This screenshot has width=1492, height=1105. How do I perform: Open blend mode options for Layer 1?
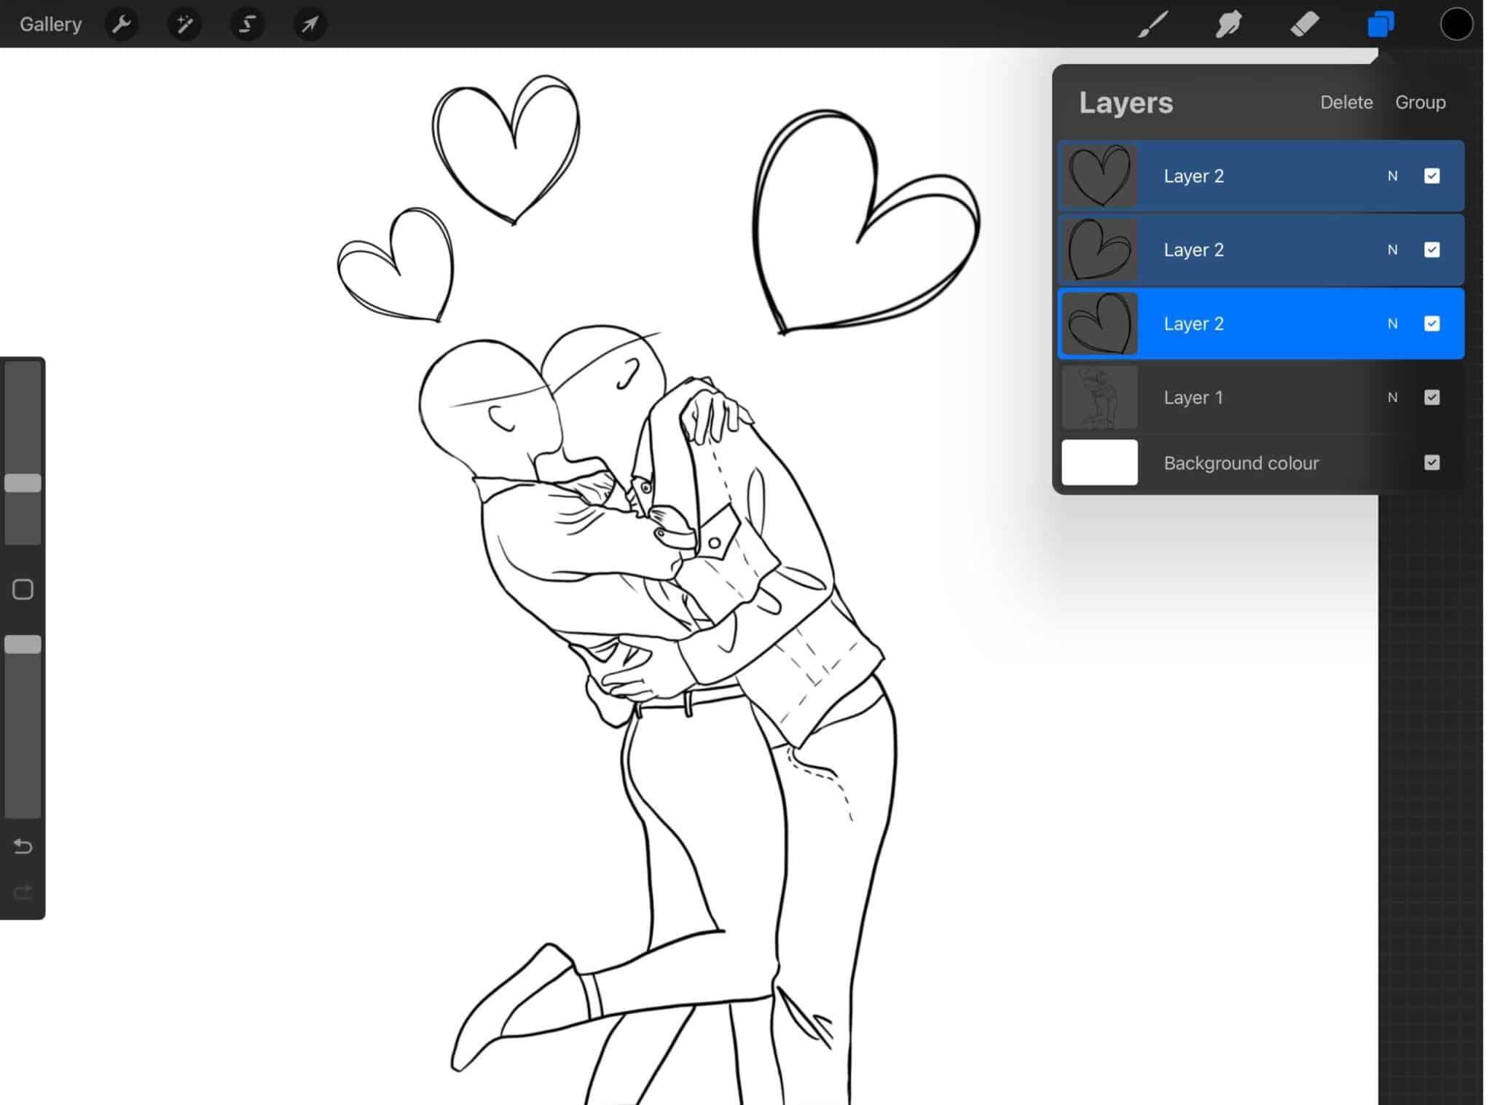click(1392, 397)
